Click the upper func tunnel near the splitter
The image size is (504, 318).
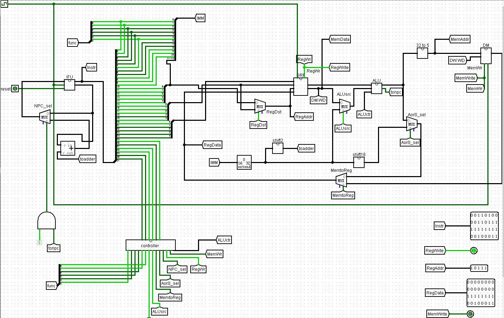coord(73,43)
